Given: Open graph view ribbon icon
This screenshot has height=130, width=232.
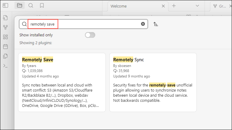Looking at the screenshot, I should tap(5, 27).
